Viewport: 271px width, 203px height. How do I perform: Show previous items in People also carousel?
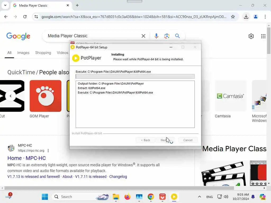[x=11, y=96]
